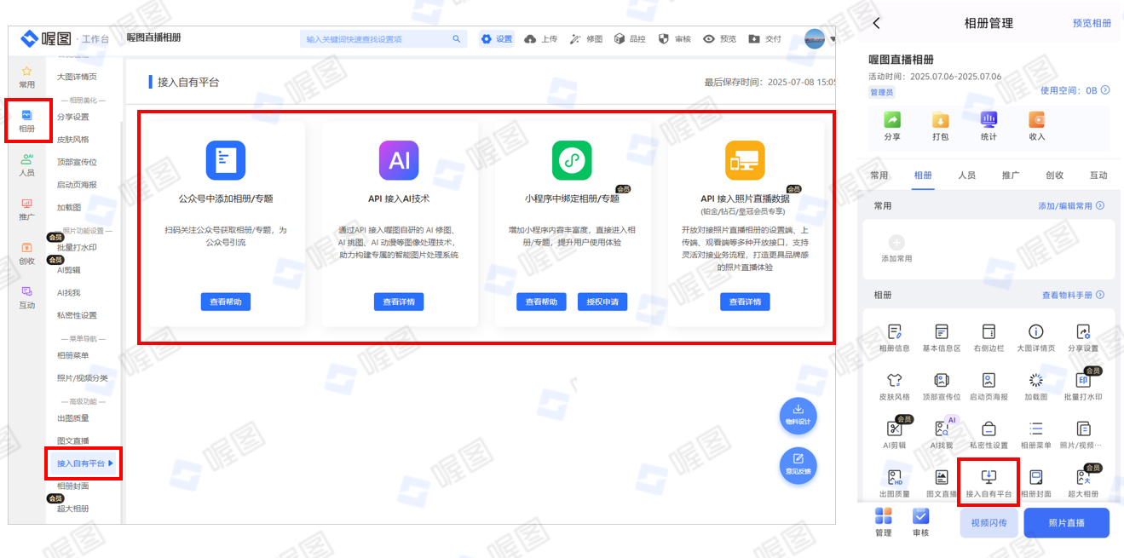Image resolution: width=1124 pixels, height=558 pixels.
Task: Click the user avatar in top bar
Action: pos(815,39)
